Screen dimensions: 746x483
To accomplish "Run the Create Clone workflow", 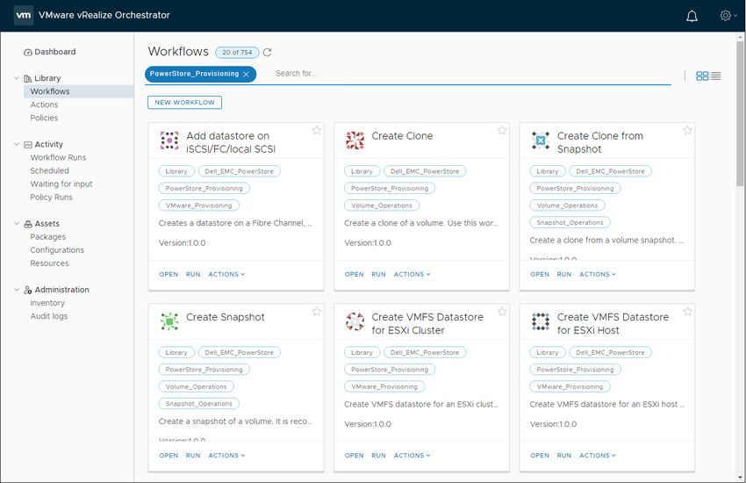I will [x=378, y=275].
